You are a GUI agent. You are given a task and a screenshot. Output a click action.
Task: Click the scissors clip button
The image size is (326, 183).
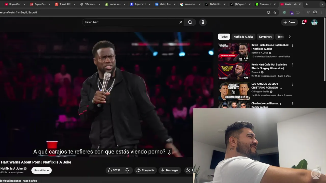point(188,170)
